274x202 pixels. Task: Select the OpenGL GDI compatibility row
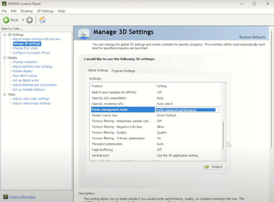(156, 98)
